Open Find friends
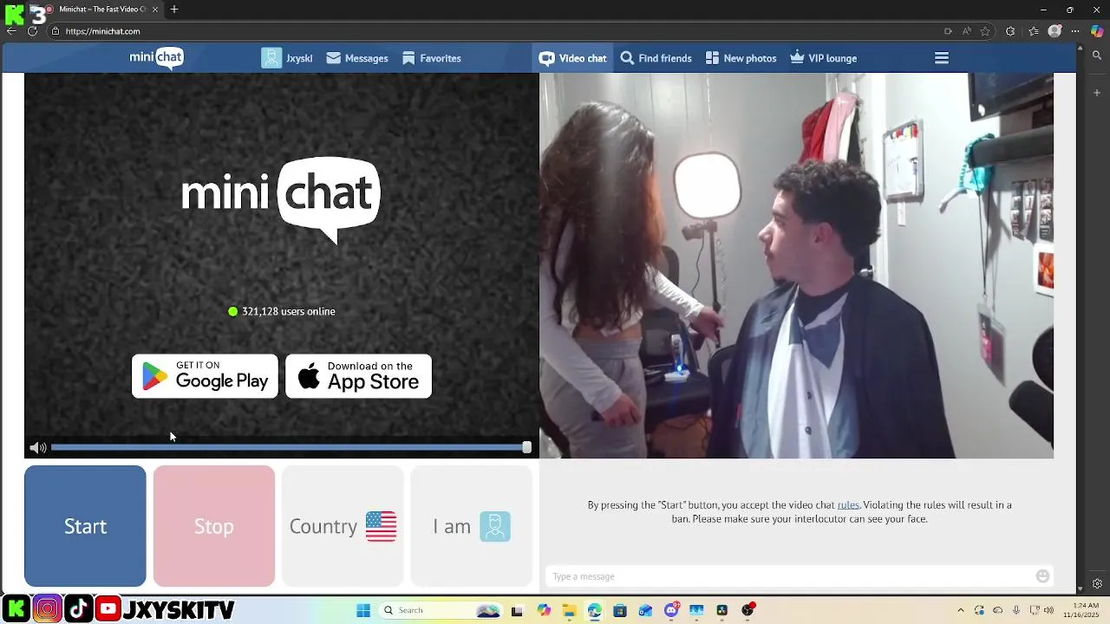 point(656,58)
